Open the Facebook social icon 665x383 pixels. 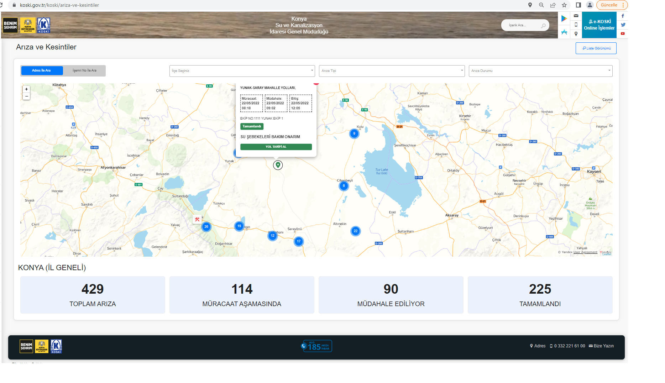[623, 16]
